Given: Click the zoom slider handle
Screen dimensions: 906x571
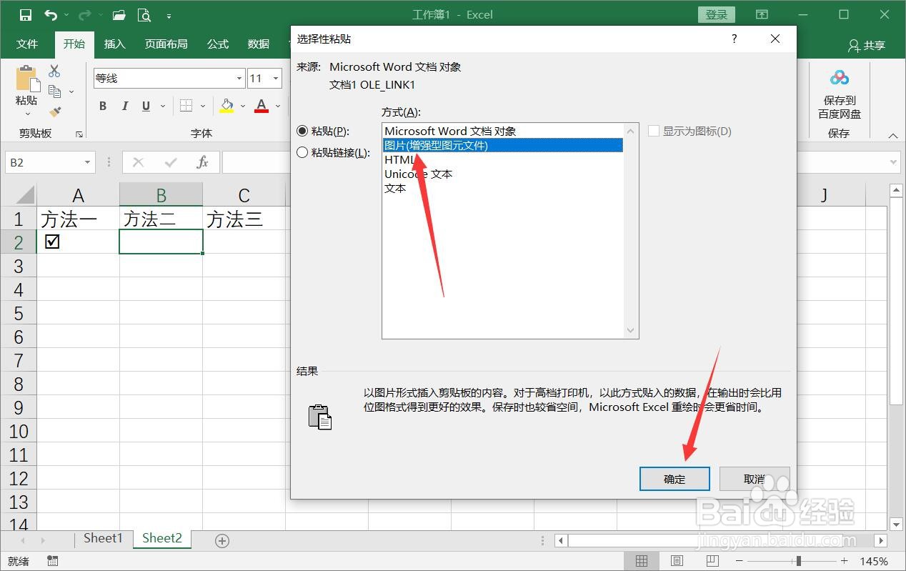Looking at the screenshot, I should [798, 561].
